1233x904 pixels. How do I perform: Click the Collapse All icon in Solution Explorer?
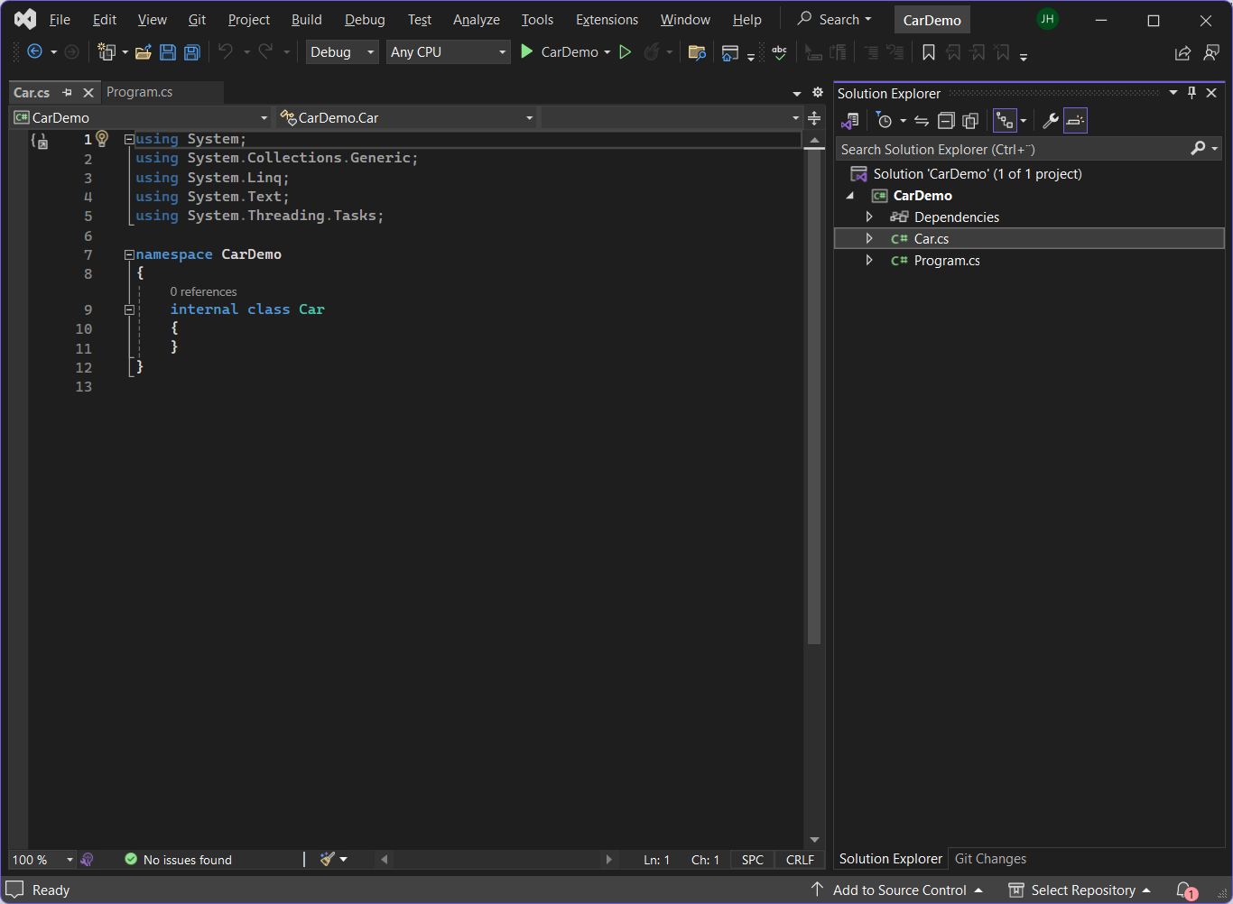(946, 121)
